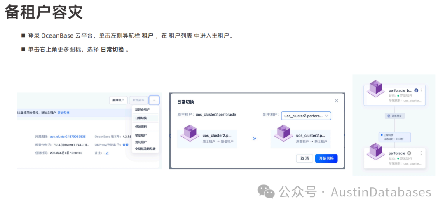Click the perforacle_b... tenant cube icon
This screenshot has width=445, height=210.
(376, 88)
